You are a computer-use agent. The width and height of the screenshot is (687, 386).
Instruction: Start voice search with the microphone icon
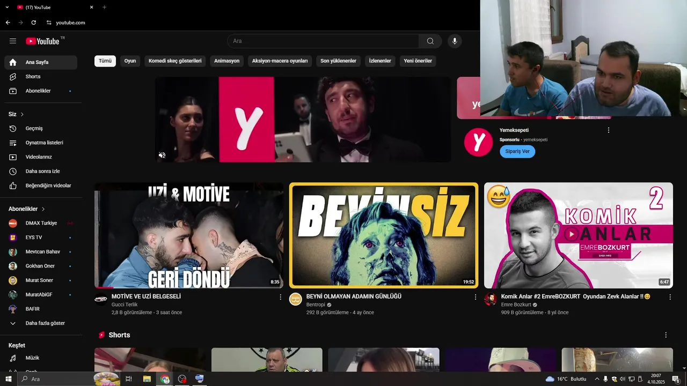coord(455,41)
